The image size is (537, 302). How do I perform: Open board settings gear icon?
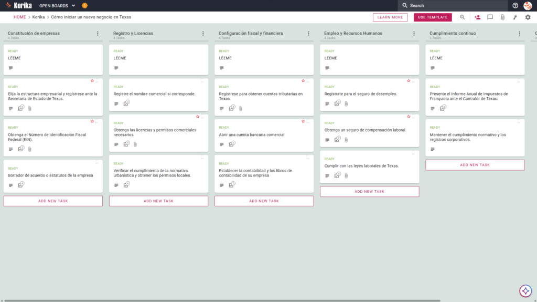[x=528, y=17]
